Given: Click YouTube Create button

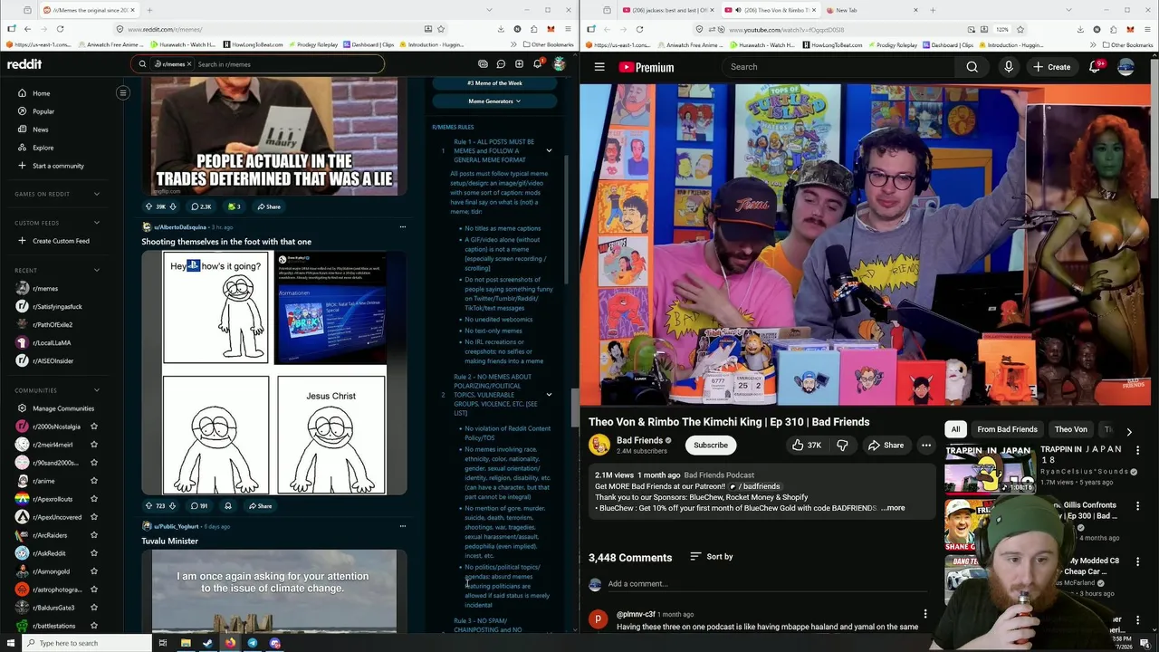Looking at the screenshot, I should [x=1051, y=67].
